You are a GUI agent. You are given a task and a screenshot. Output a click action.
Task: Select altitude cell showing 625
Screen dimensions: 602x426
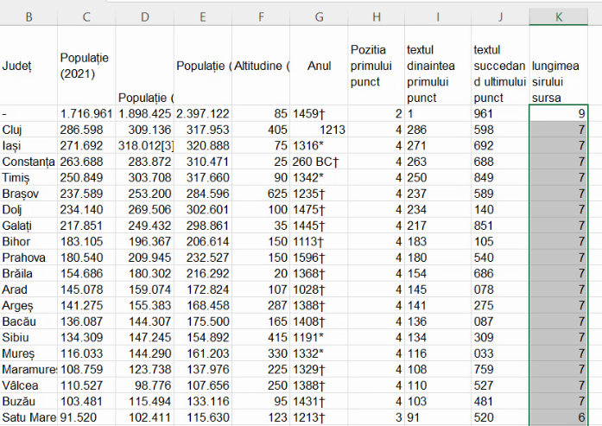tap(261, 194)
